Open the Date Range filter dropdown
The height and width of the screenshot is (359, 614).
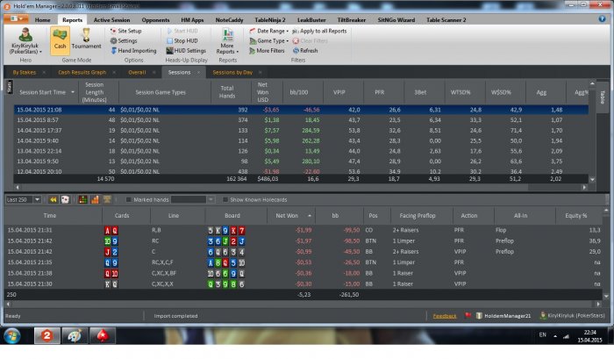pyautogui.click(x=269, y=31)
